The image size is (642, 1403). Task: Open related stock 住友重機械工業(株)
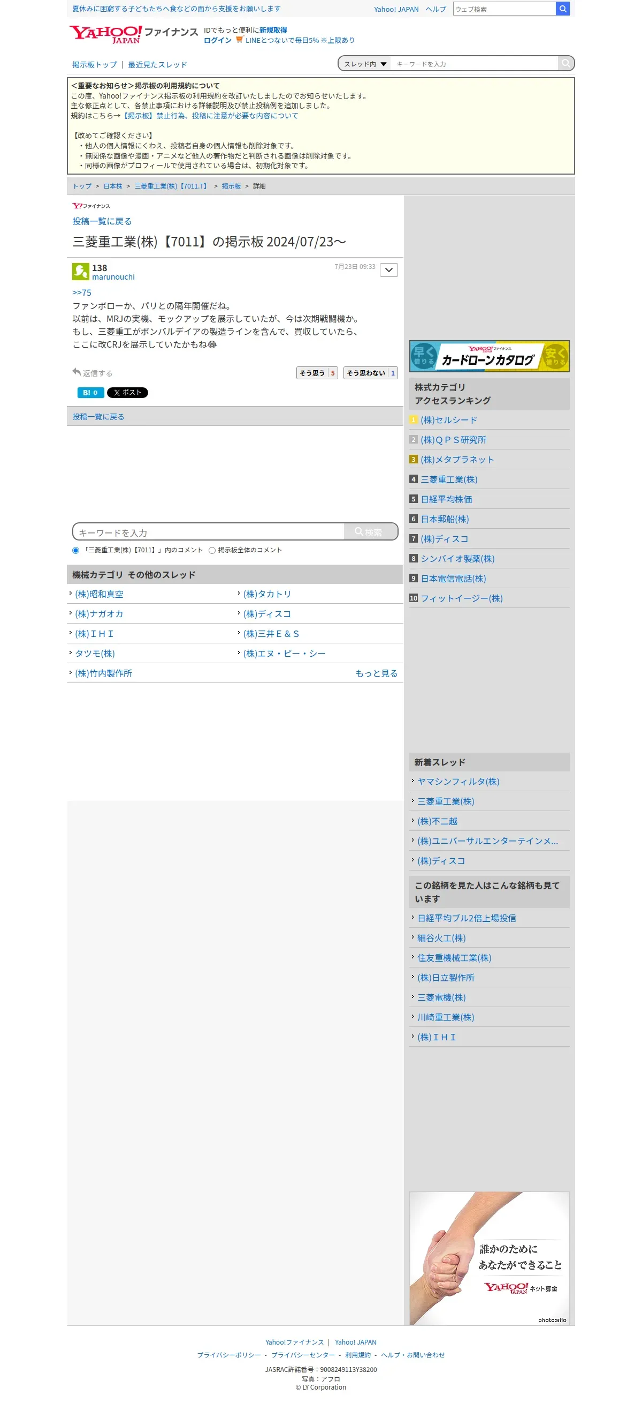point(454,958)
